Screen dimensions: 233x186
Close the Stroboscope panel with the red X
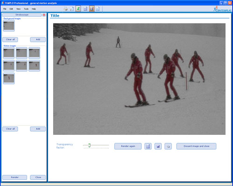44,15
